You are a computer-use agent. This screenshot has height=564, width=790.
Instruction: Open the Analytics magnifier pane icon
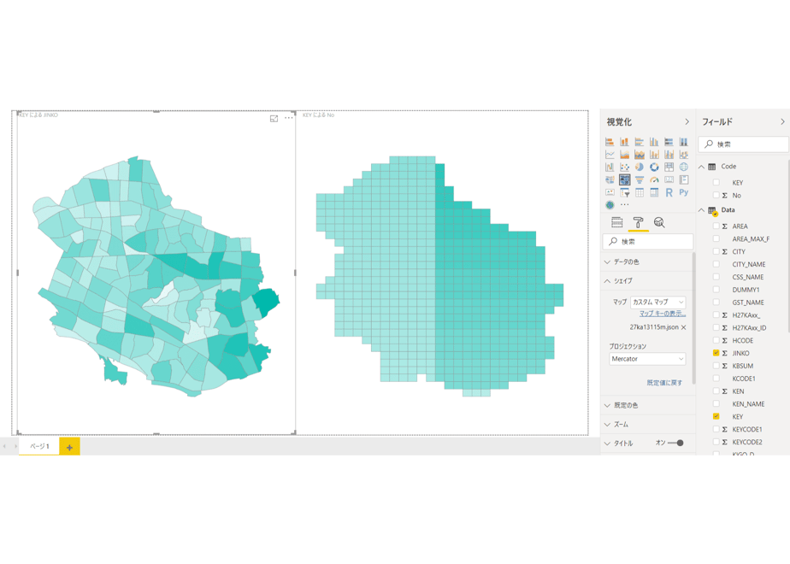pos(659,222)
